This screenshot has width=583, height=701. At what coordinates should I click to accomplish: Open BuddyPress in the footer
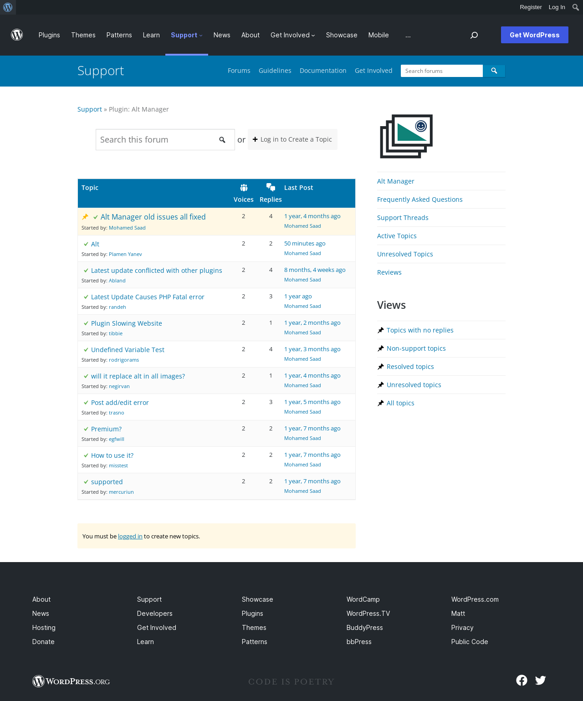click(x=365, y=628)
